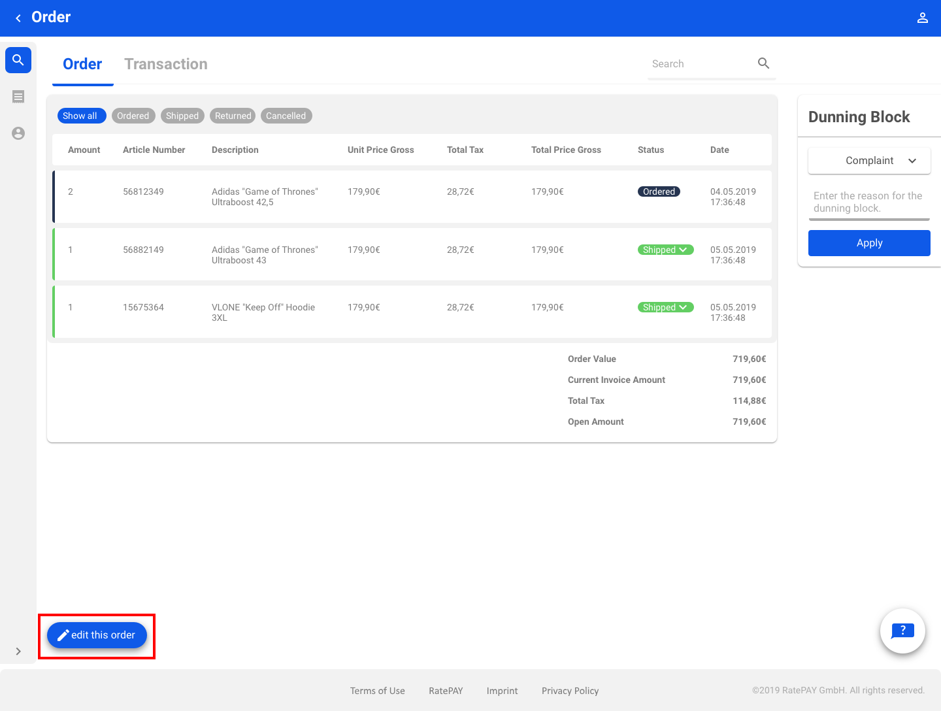Click the edit this order button
This screenshot has height=711, width=941.
97,635
